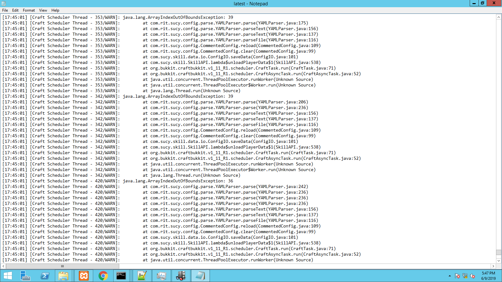Open the network warning tray icon
Screen dimensions: 502x282
[x=465, y=276]
